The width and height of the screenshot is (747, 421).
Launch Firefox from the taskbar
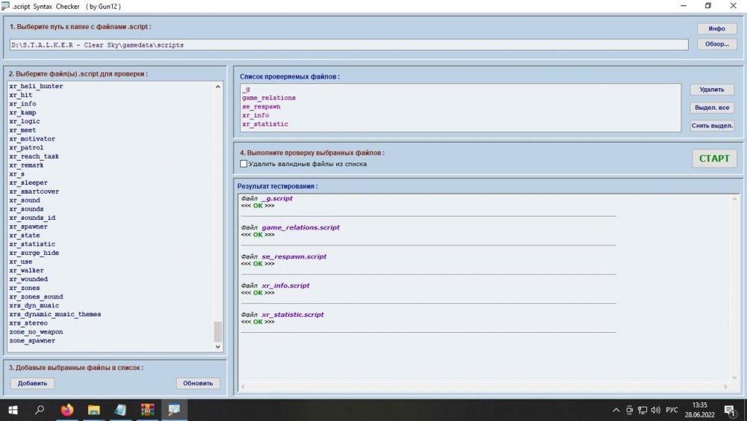click(x=67, y=410)
